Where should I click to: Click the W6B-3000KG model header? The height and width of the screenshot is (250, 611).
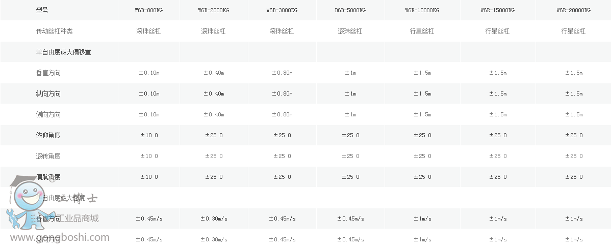(282, 10)
